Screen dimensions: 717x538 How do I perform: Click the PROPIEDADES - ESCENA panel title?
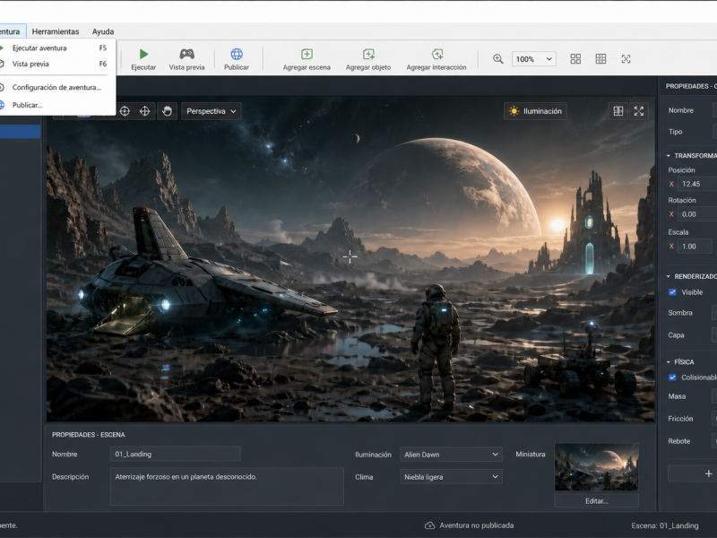[88, 435]
